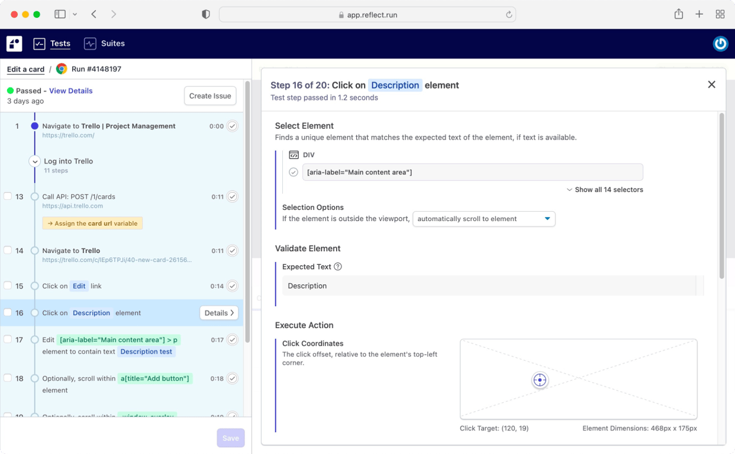Click the Suites activity icon

90,43
